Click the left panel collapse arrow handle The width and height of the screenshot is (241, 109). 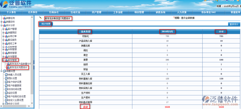click(x=34, y=65)
